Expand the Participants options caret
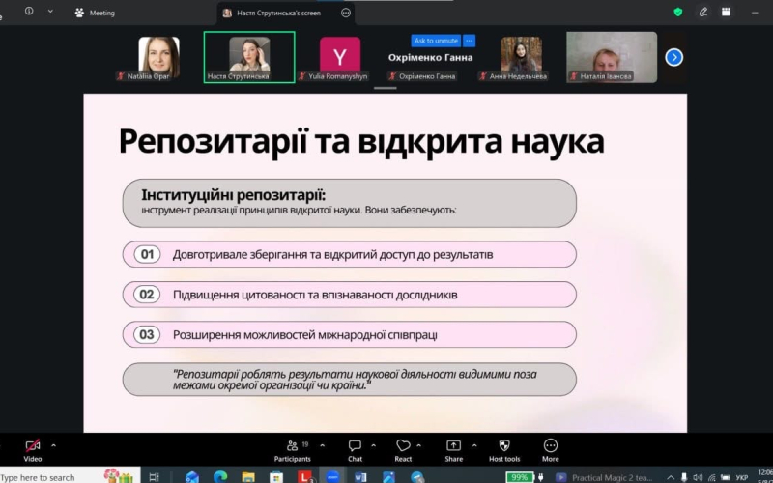 pyautogui.click(x=323, y=446)
